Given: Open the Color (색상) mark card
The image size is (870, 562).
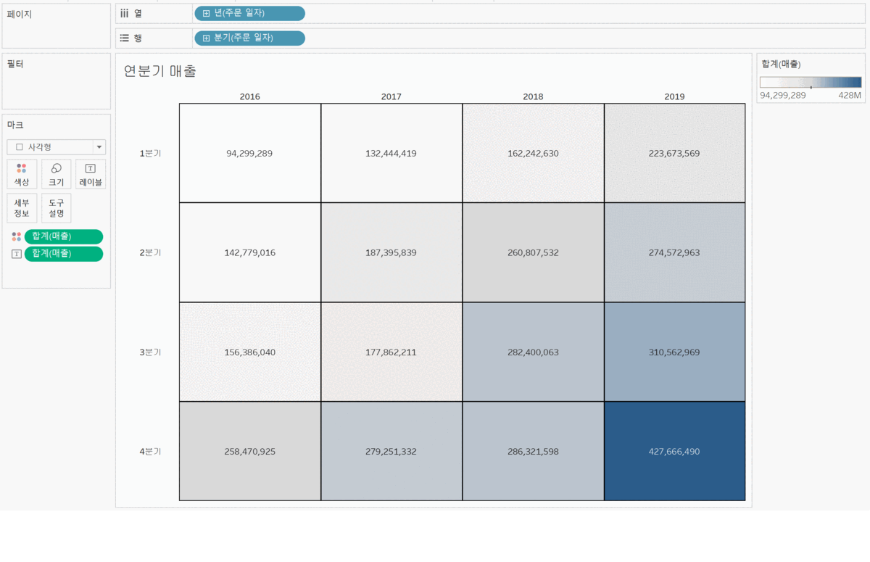Looking at the screenshot, I should pyautogui.click(x=22, y=174).
